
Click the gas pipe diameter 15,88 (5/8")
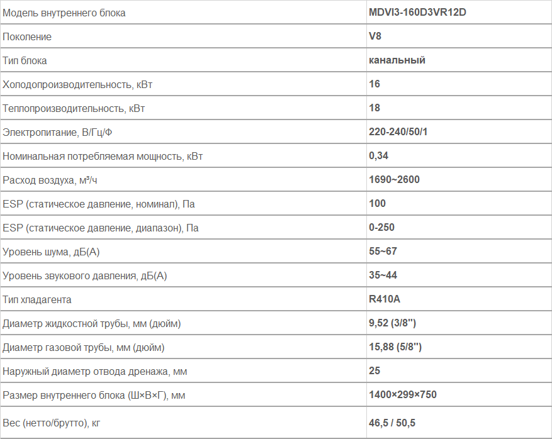click(x=395, y=347)
